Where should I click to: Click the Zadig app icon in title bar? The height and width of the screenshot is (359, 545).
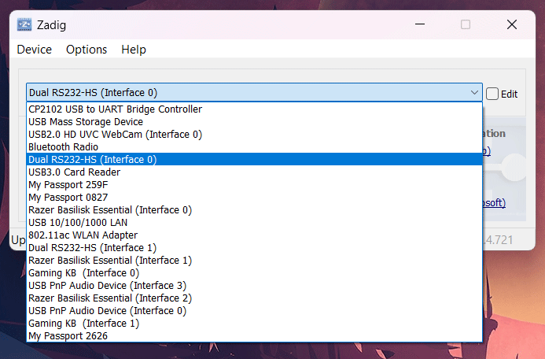tap(24, 24)
